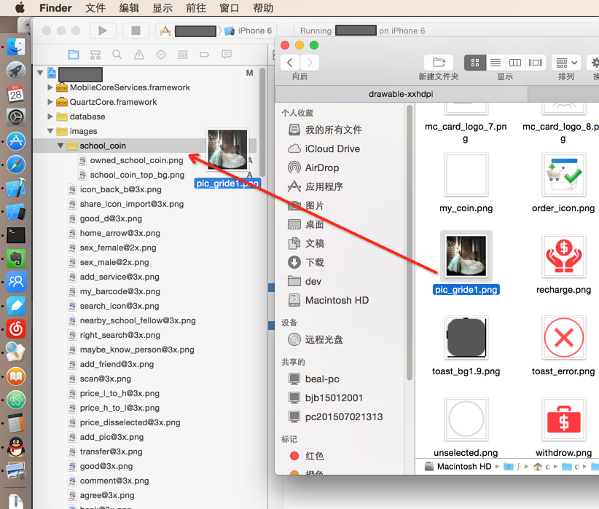Click the Xcode Stop button
599x509 pixels.
coord(136,31)
